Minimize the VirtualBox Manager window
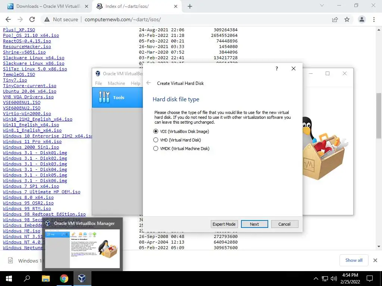The width and height of the screenshot is (382, 286). click(311, 73)
